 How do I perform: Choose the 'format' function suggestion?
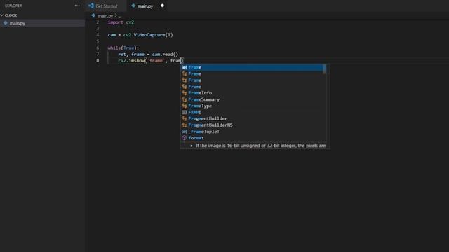[x=253, y=138]
